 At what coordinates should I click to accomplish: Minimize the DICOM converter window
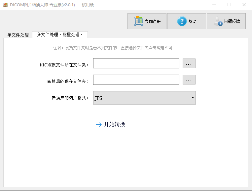pos(214,5)
